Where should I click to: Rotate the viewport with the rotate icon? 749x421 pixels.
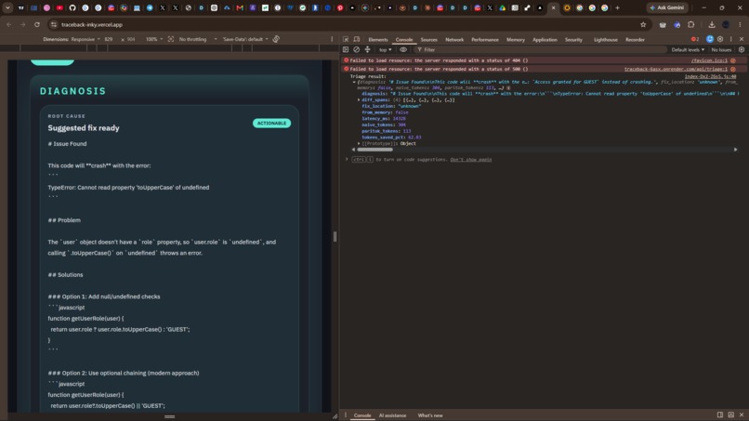tap(276, 39)
